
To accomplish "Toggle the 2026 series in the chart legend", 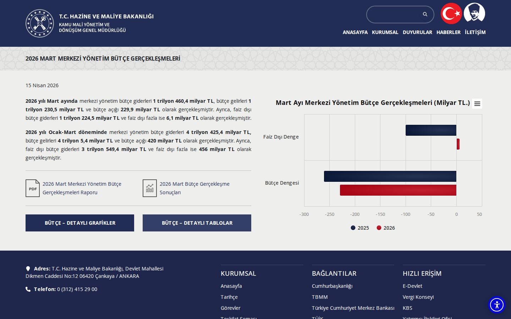I will click(386, 228).
